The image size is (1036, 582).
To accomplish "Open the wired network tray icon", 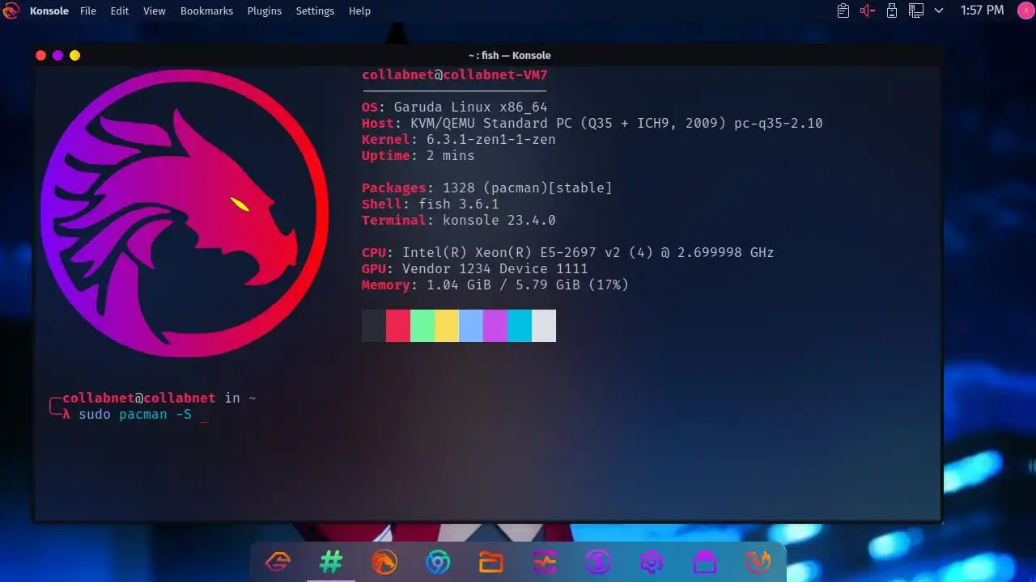I will tap(916, 11).
